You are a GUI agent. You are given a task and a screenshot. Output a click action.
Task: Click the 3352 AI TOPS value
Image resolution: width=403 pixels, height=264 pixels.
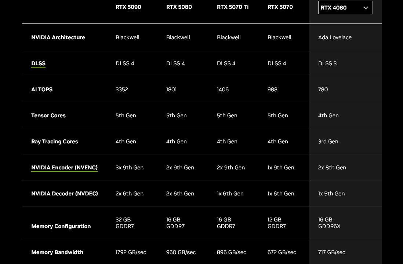coord(121,89)
